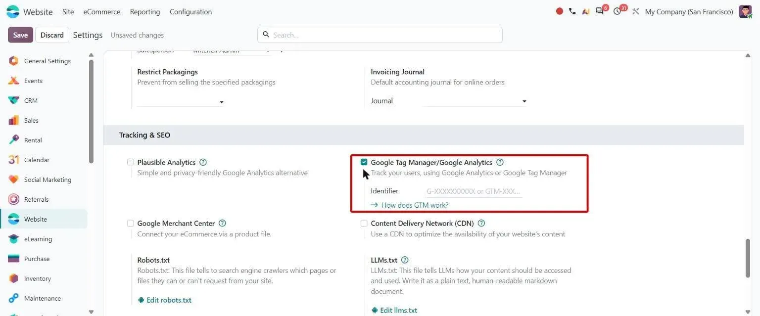Show help for Google Merchant Center
The width and height of the screenshot is (760, 316).
(222, 223)
